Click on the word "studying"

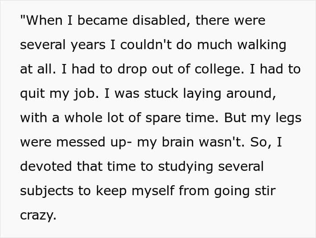click(x=186, y=167)
